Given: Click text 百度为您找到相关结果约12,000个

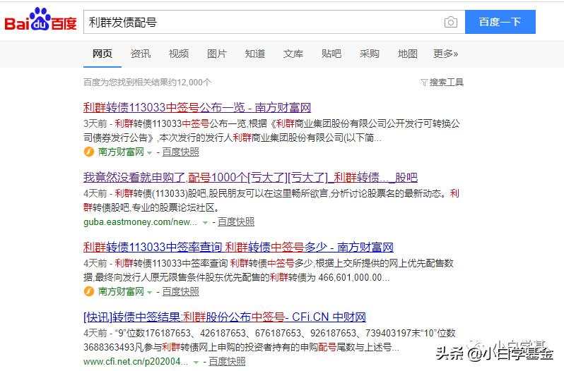Looking at the screenshot, I should click(x=148, y=83).
